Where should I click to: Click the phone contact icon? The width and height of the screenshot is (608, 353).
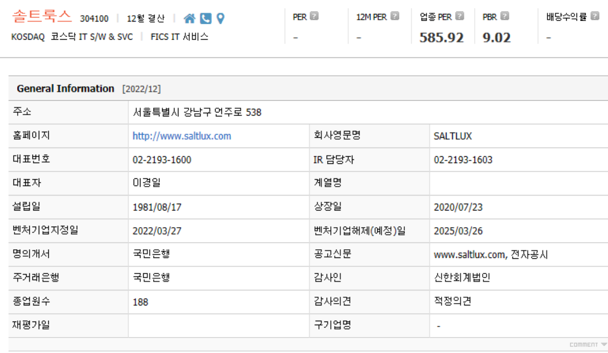pyautogui.click(x=206, y=18)
